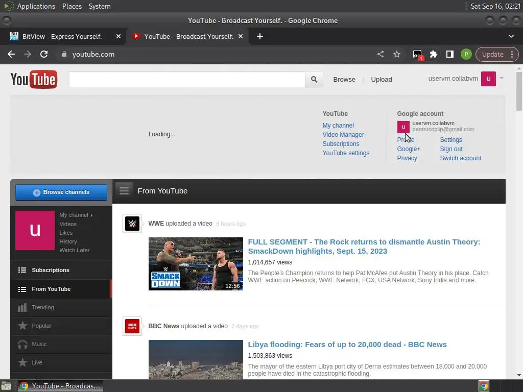
Task: Click the Upload link in the header
Action: 381,79
